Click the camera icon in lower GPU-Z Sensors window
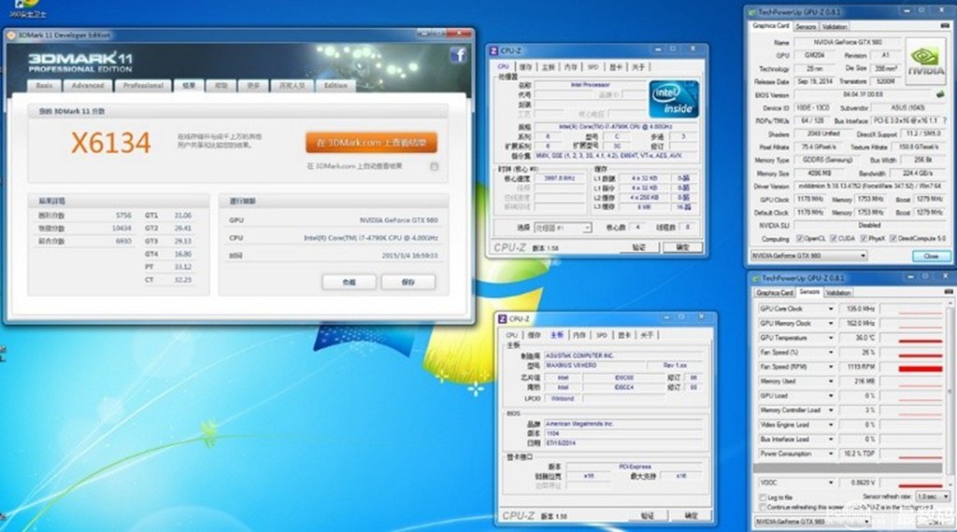This screenshot has height=532, width=957. pyautogui.click(x=948, y=292)
